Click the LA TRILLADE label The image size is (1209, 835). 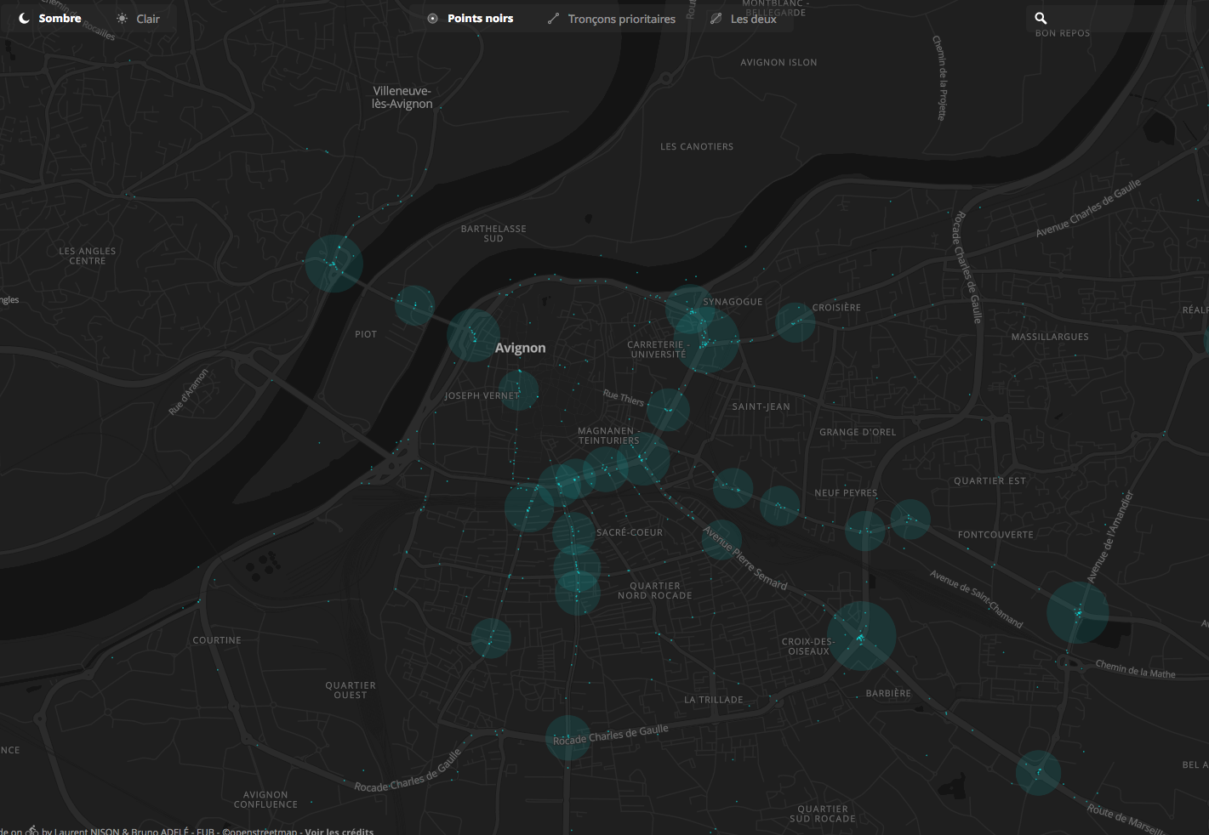714,700
